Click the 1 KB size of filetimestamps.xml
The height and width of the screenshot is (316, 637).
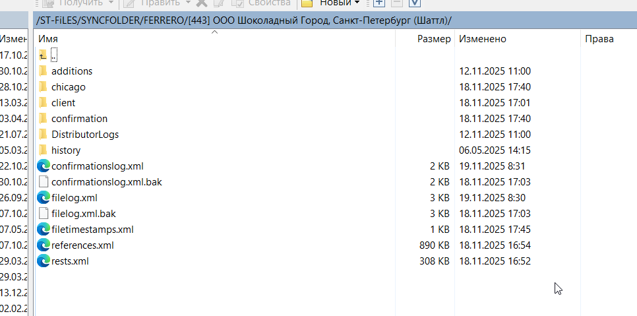point(440,230)
